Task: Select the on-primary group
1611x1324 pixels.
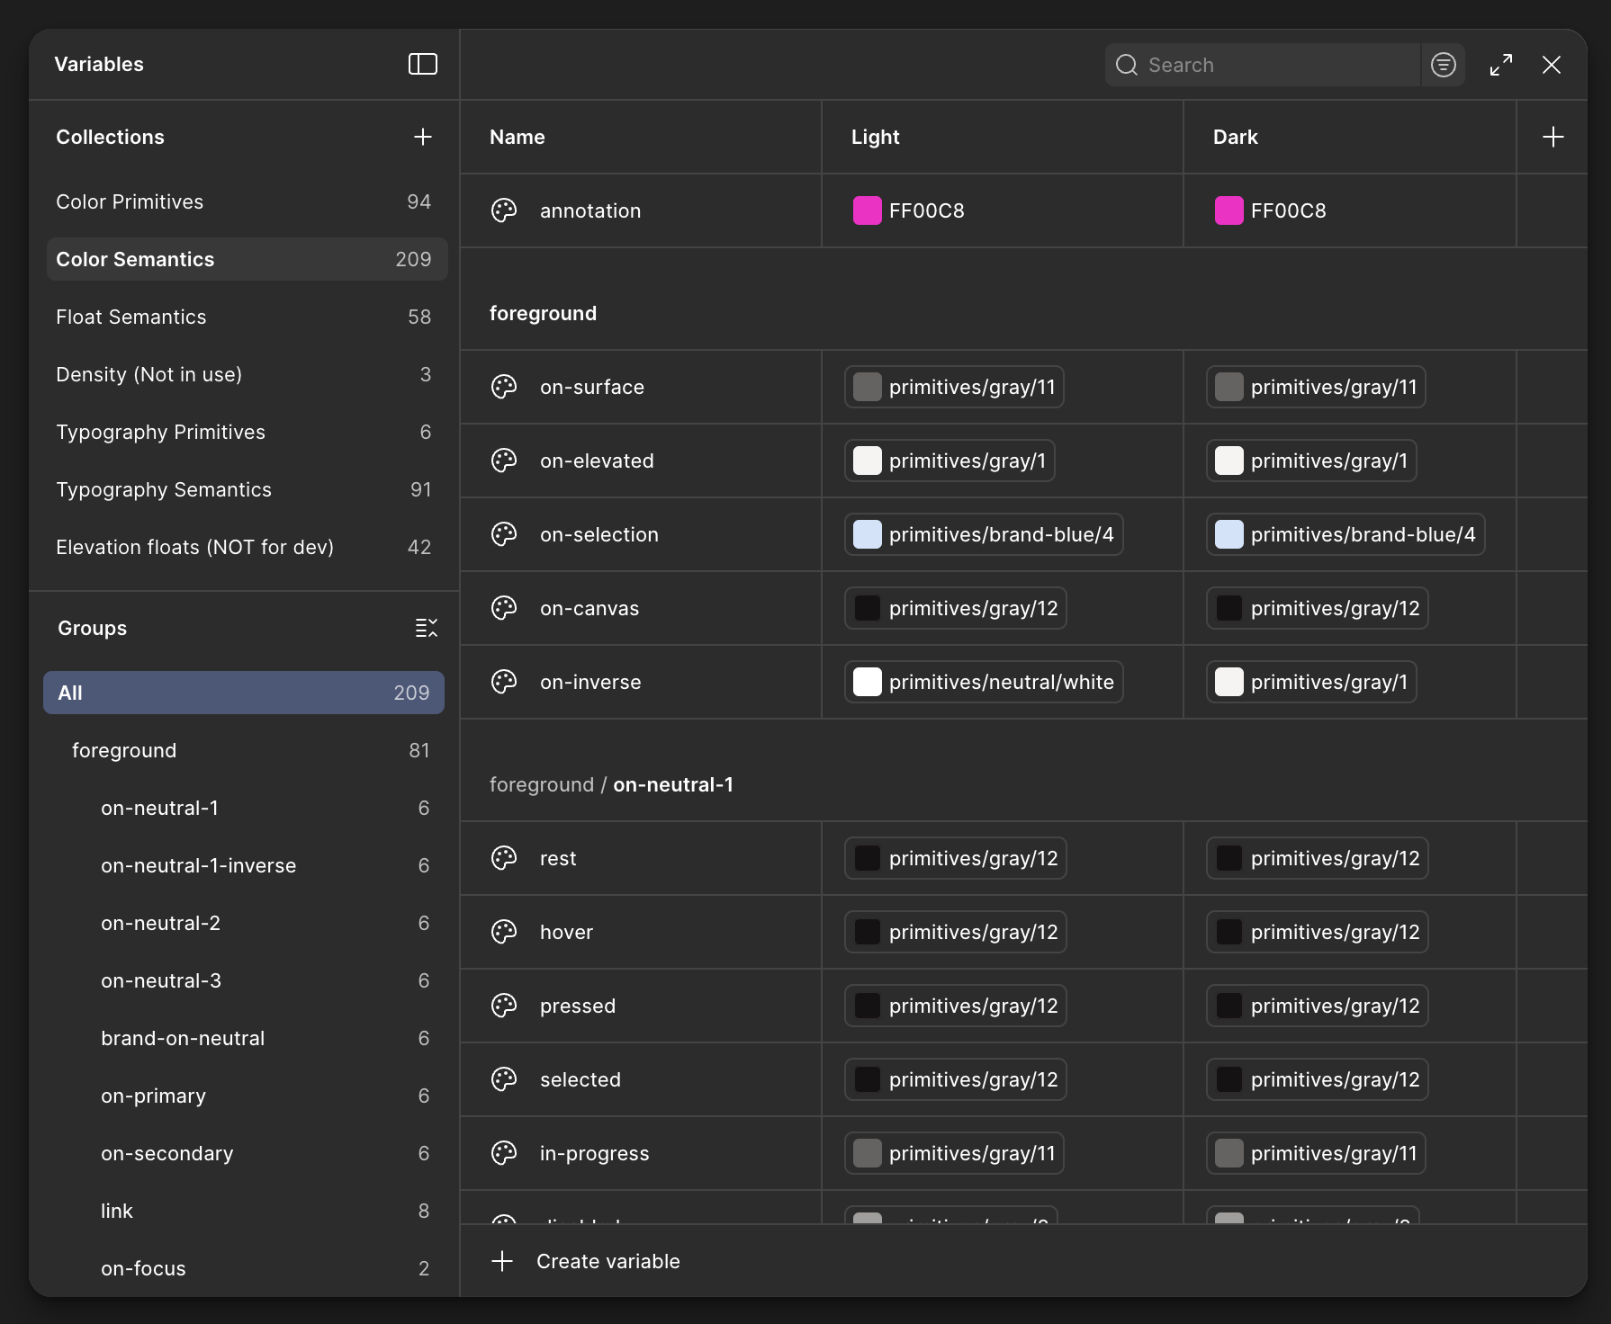Action: click(x=244, y=1096)
